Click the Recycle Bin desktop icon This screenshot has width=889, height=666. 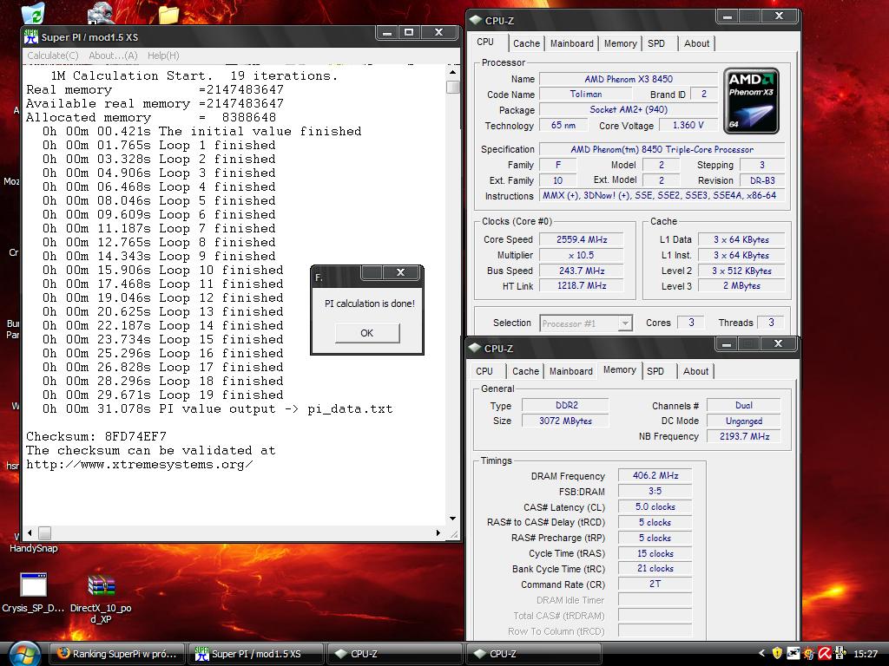tap(35, 12)
